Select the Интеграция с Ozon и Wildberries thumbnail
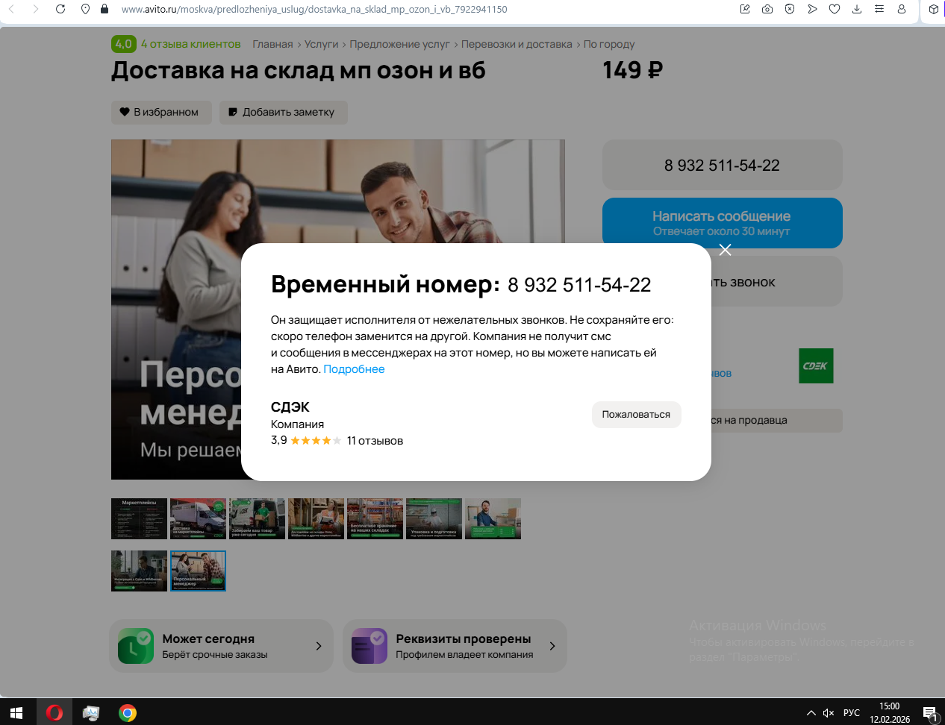Viewport: 945px width, 725px height. (139, 571)
